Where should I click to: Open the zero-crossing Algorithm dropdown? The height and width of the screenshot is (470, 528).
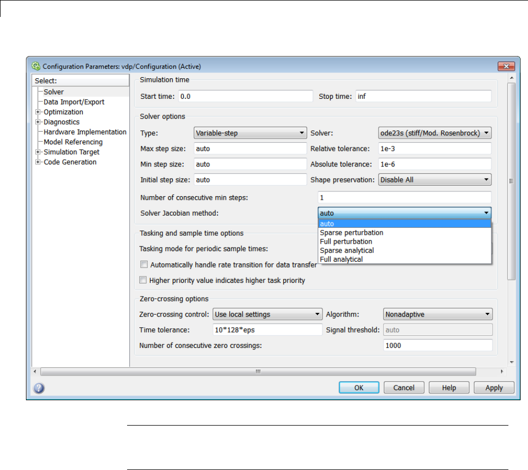pos(438,314)
